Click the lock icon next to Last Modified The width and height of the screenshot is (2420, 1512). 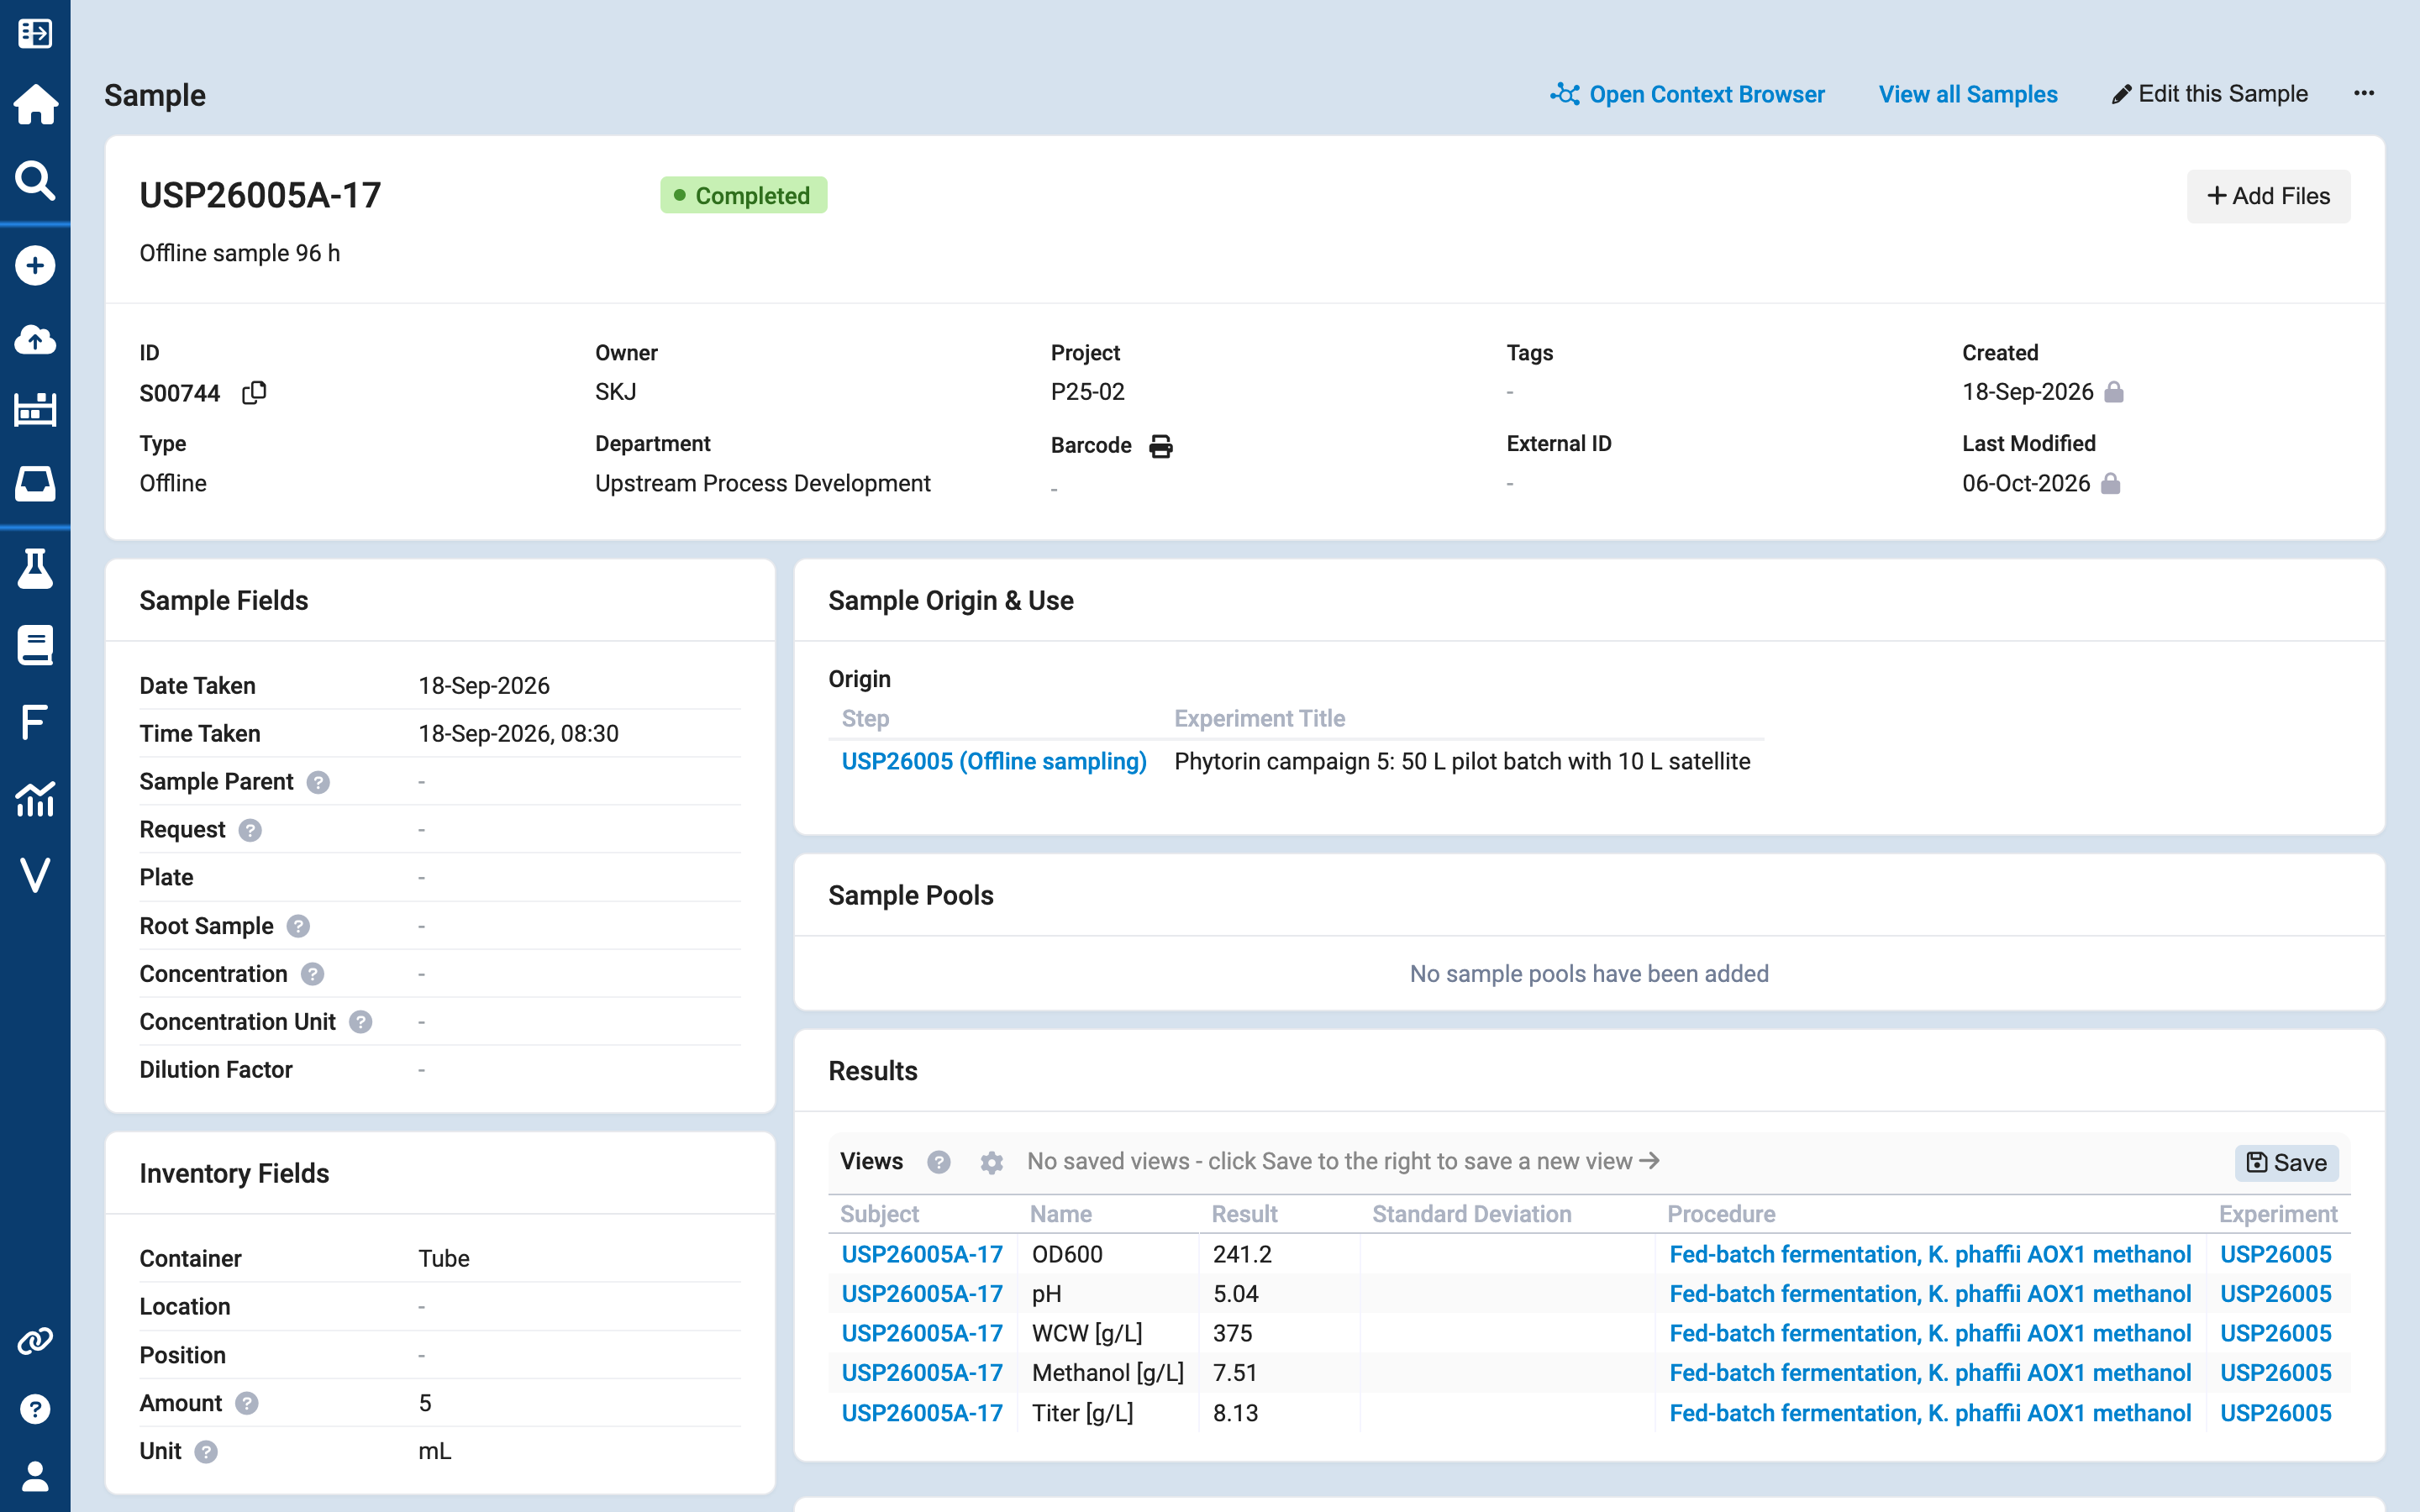[2111, 483]
